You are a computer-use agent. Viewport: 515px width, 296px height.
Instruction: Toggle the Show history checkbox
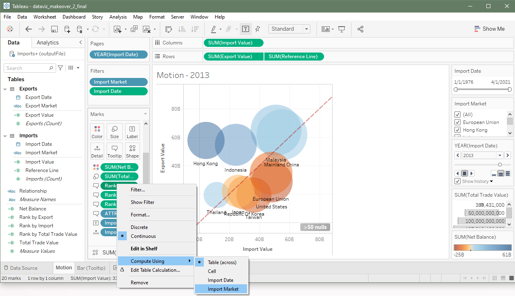[x=458, y=181]
